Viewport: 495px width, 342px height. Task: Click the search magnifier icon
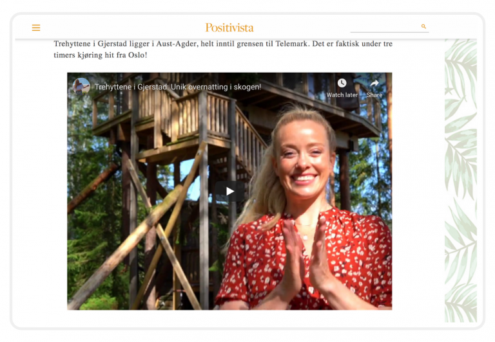pyautogui.click(x=423, y=26)
